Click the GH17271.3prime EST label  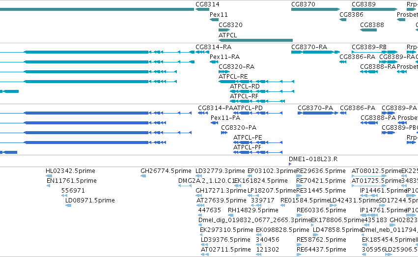click(x=221, y=191)
